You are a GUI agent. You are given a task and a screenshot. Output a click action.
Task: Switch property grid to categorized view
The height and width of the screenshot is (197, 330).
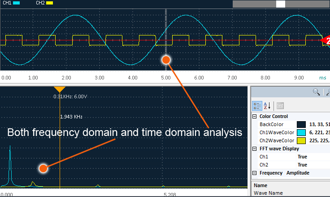(x=258, y=106)
